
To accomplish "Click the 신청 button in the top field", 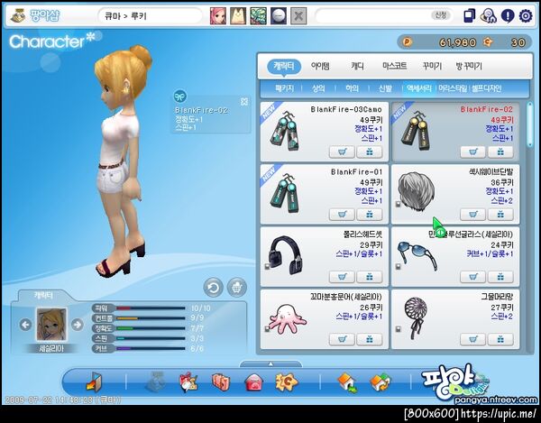I will (x=441, y=15).
